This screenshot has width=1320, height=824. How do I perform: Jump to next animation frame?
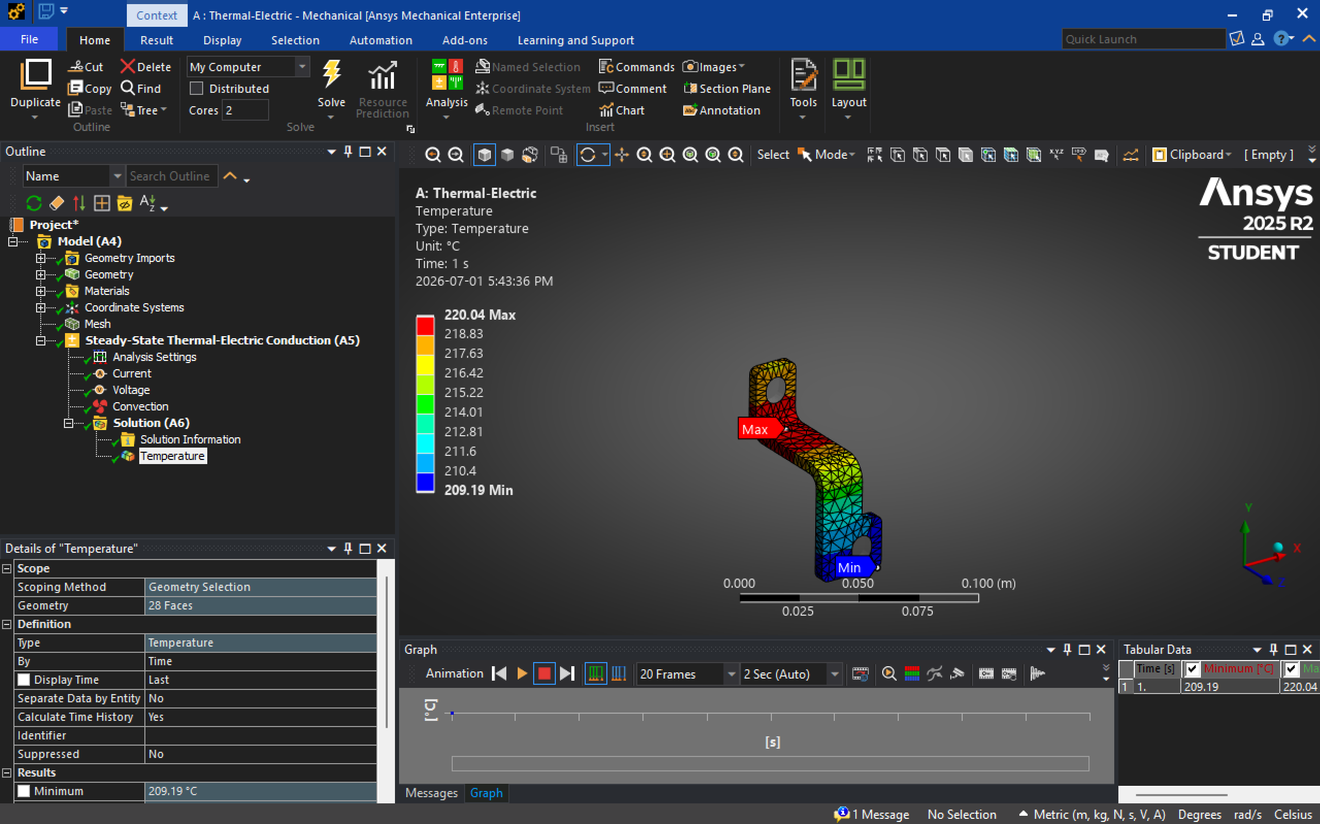pos(567,673)
